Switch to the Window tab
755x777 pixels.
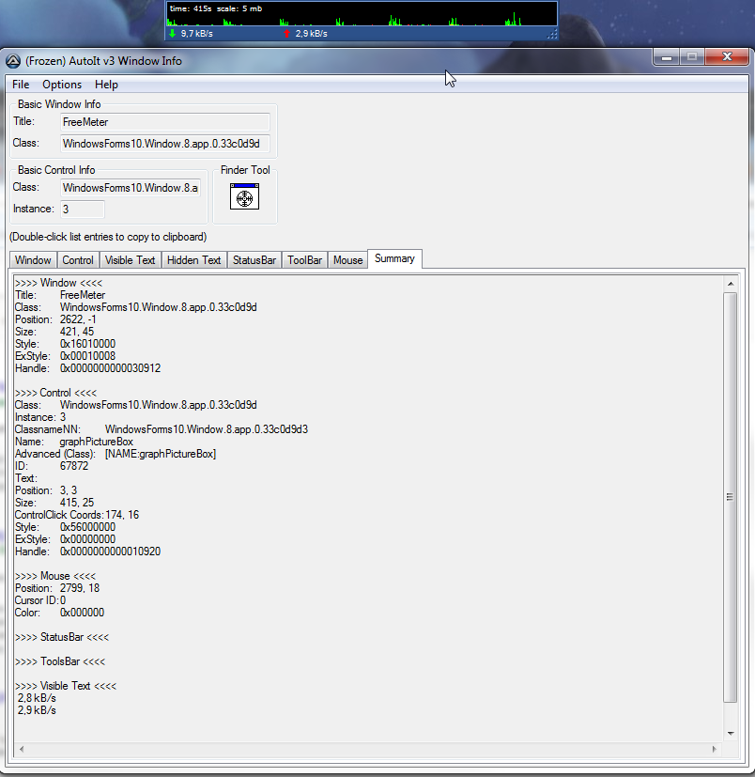coord(33,260)
